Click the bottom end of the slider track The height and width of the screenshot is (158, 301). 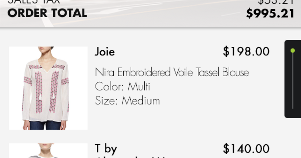point(293,108)
